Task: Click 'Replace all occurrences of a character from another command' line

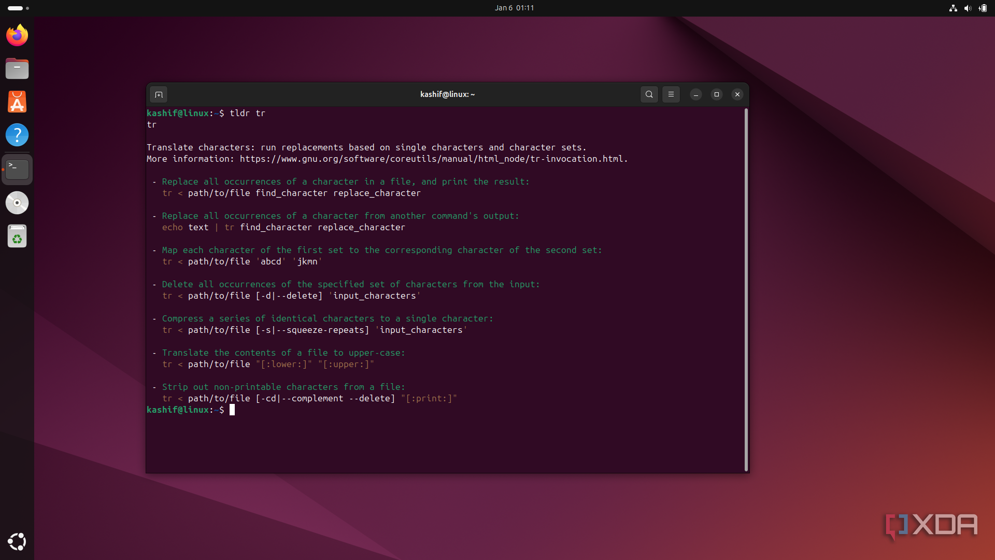Action: tap(340, 216)
